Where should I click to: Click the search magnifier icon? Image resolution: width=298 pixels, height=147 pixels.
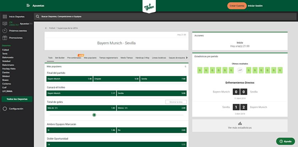click(38, 17)
